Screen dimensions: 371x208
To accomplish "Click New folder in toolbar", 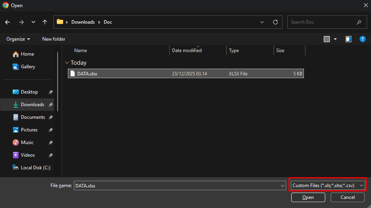I will 54,39.
